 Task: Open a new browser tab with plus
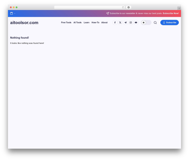[x=179, y=8]
